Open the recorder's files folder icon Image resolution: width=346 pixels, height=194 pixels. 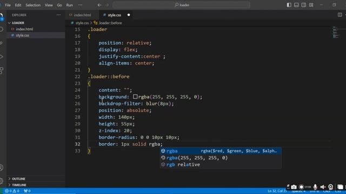(340, 187)
